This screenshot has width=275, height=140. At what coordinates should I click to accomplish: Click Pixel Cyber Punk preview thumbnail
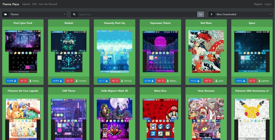[23, 52]
